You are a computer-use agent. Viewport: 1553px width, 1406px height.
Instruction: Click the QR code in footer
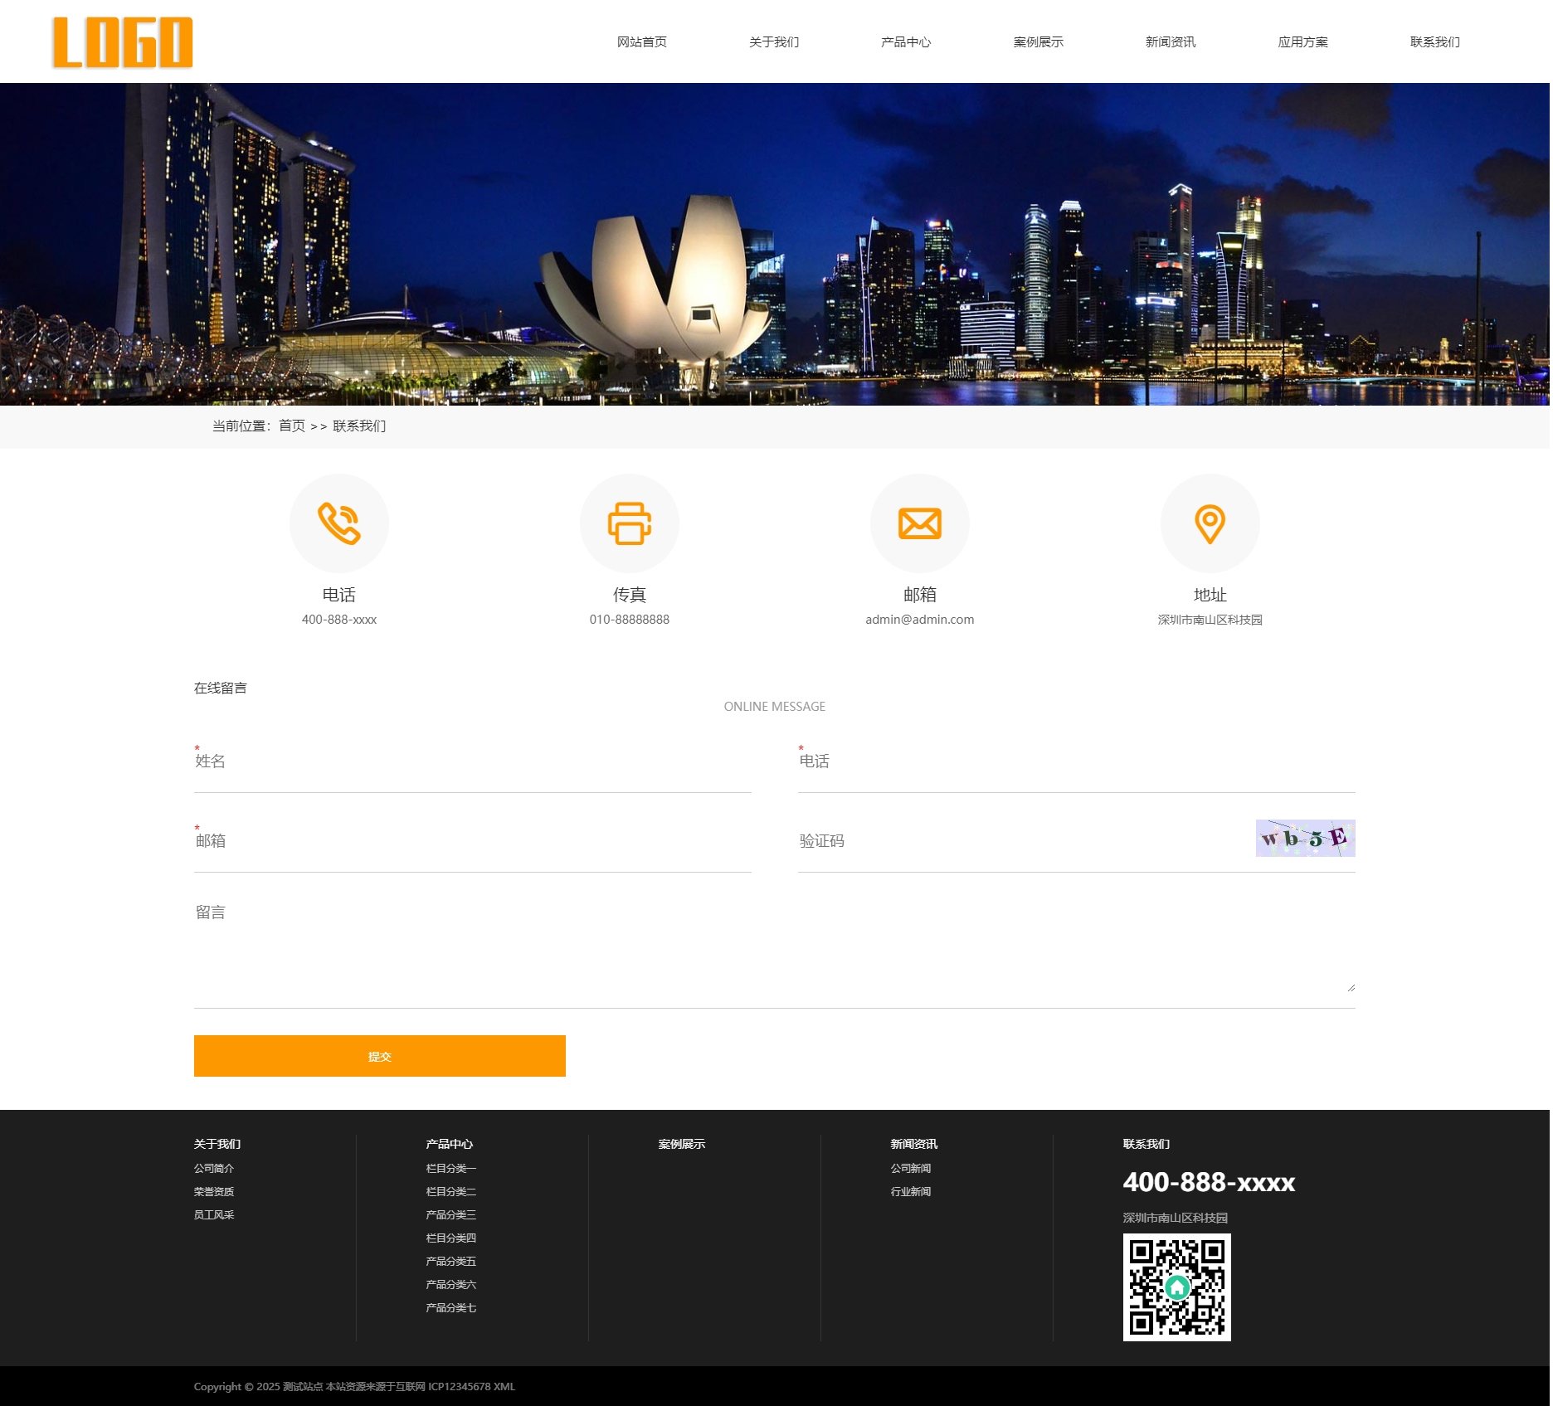(x=1176, y=1287)
